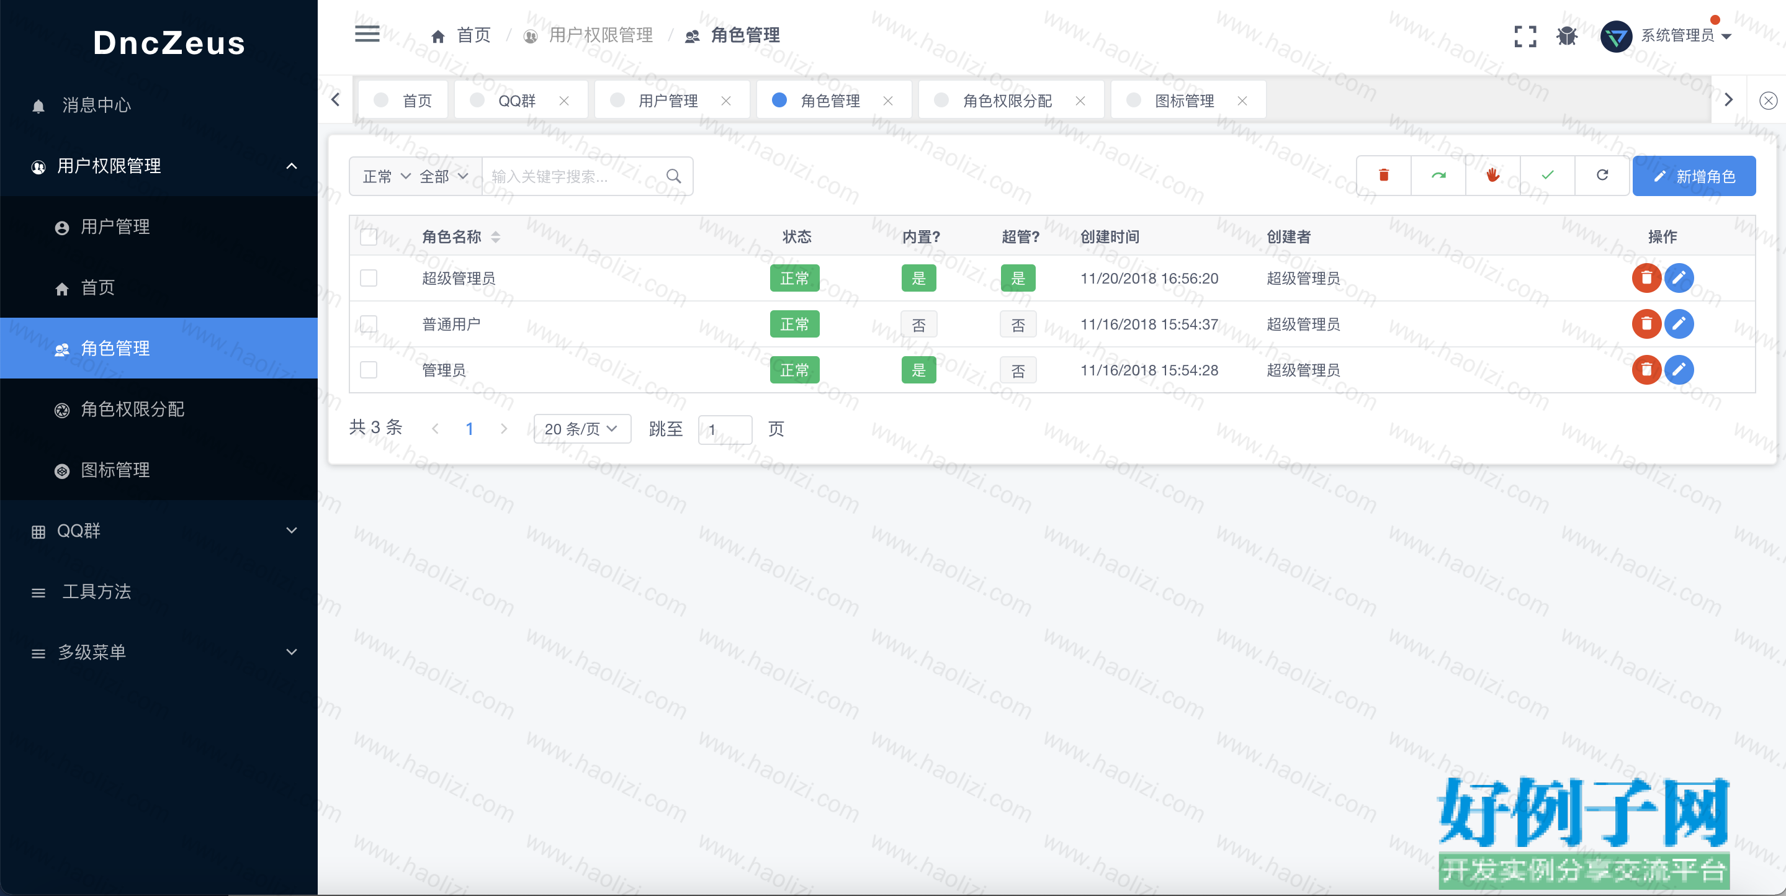Viewport: 1786px width, 896px height.
Task: Click page number 1 in pagination
Action: click(x=469, y=429)
